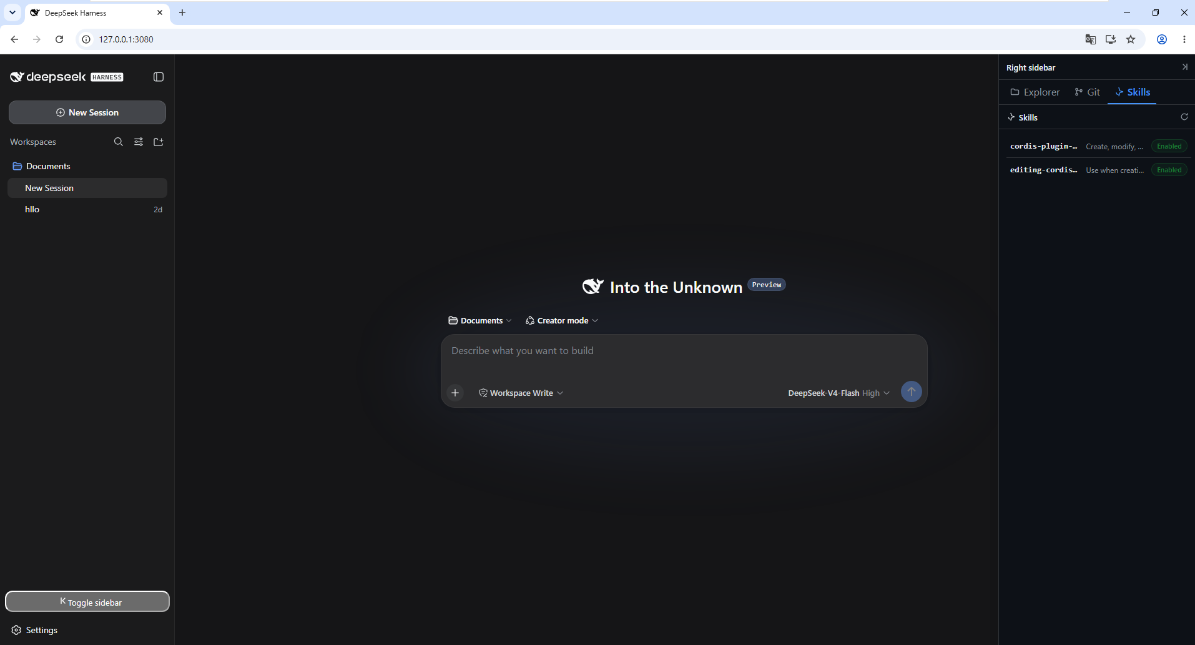Open the Chrome three-dot menu
Screen dimensions: 1195x645
click(x=1184, y=39)
